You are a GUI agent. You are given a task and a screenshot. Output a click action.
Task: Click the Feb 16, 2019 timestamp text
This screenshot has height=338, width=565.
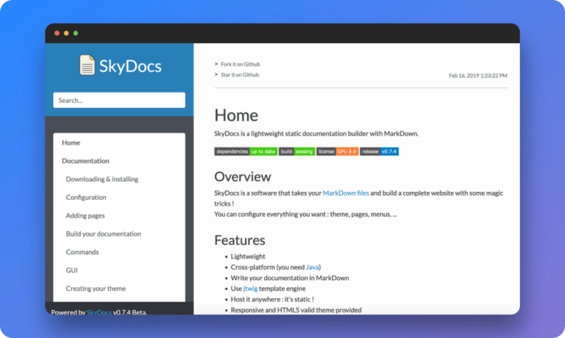coord(478,76)
